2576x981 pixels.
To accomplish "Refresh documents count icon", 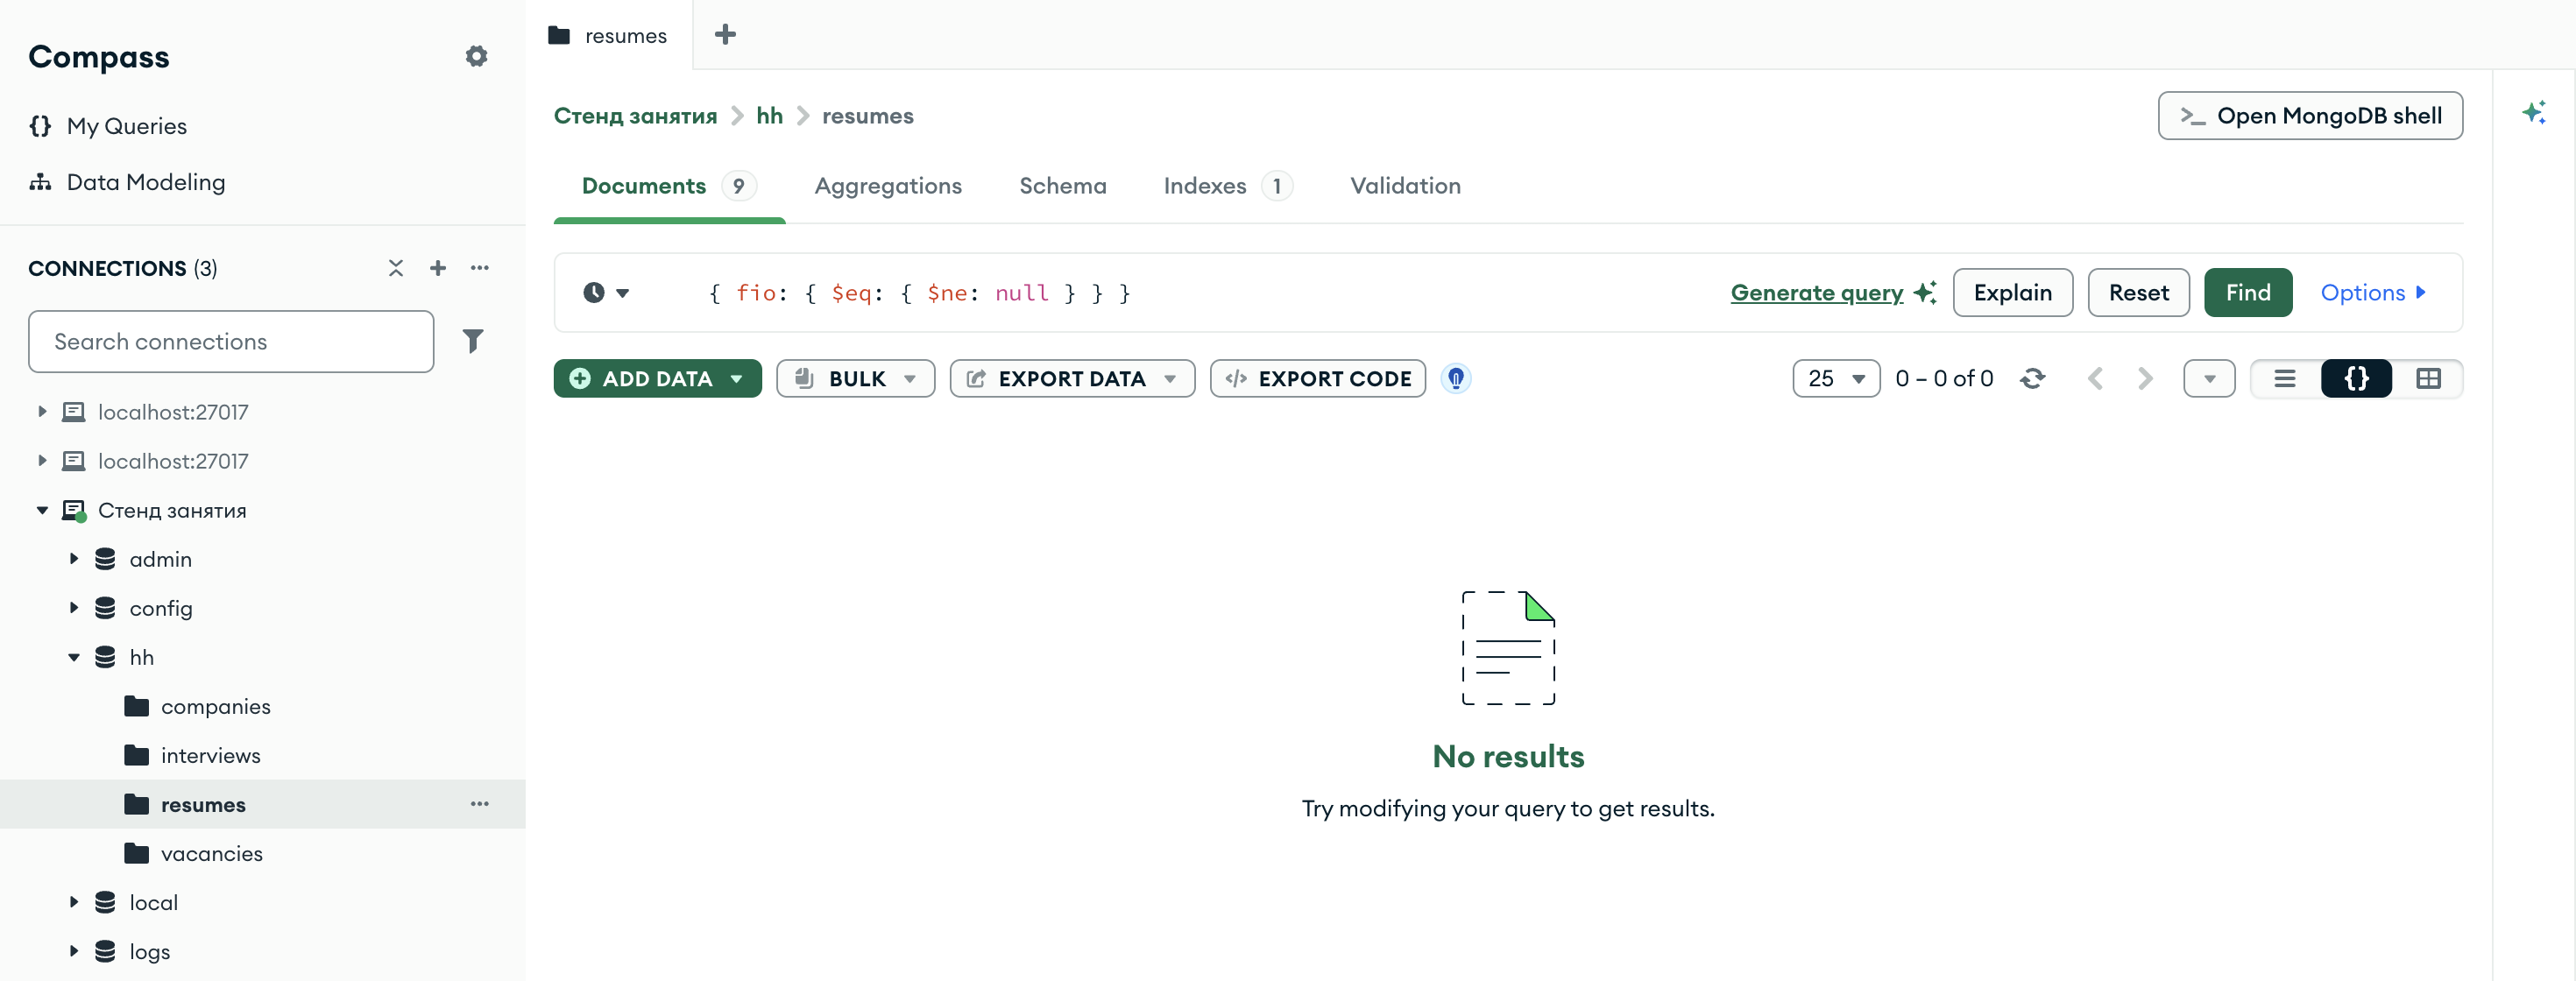I will 2032,379.
